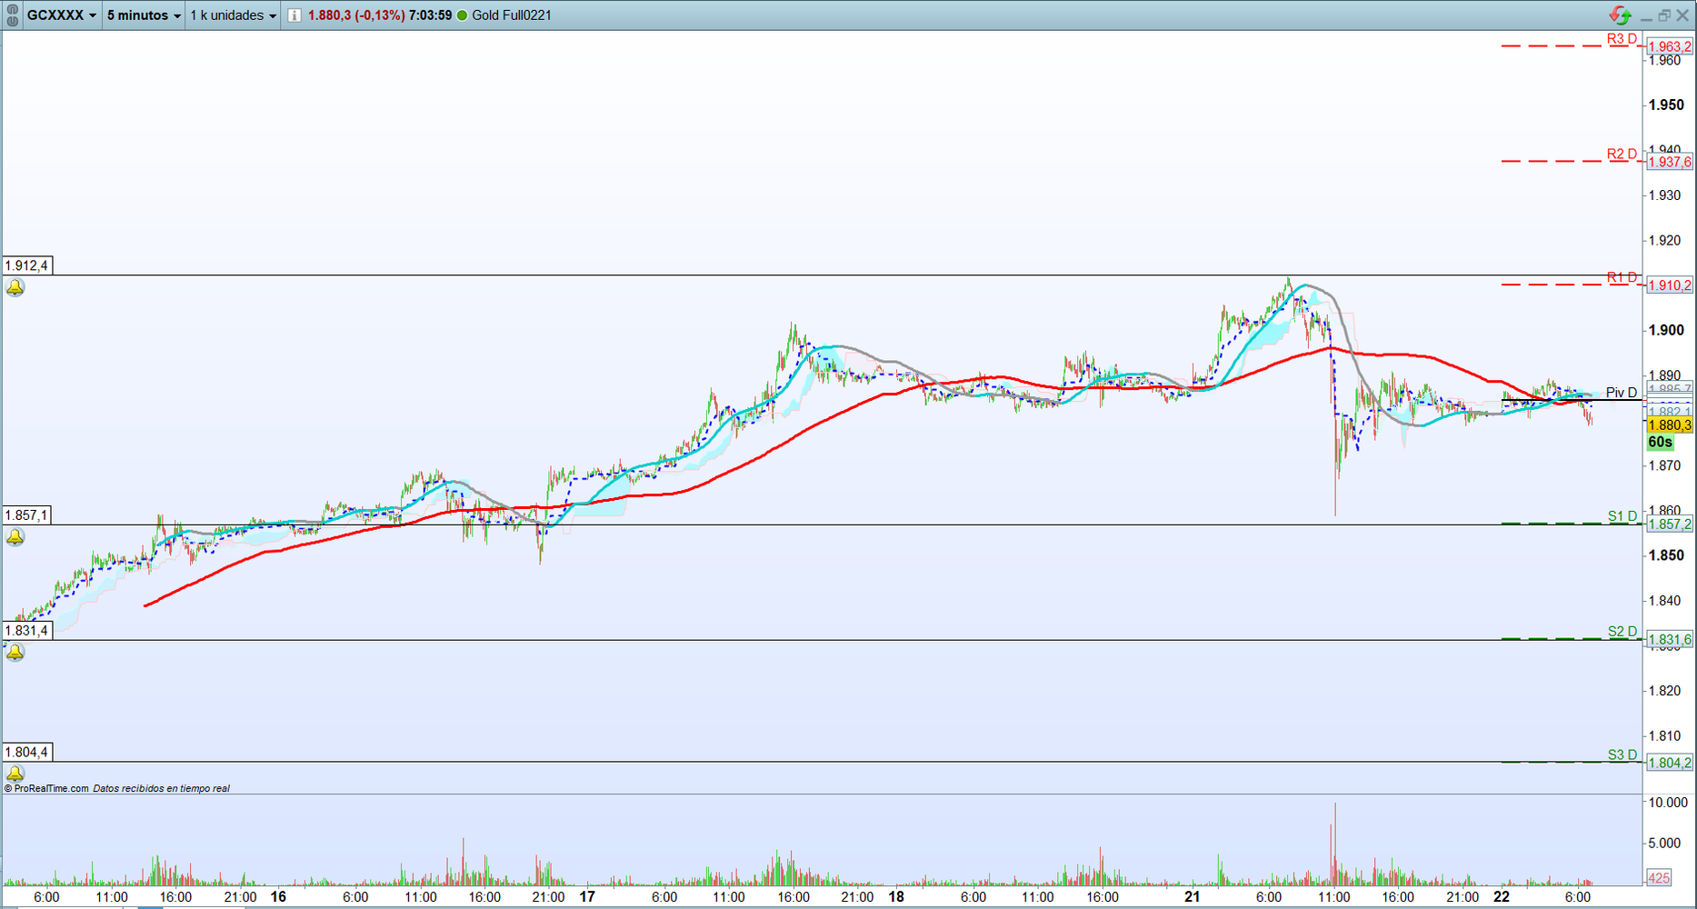1697x909 pixels.
Task: Click the Piv D pivot label
Action: [1622, 393]
